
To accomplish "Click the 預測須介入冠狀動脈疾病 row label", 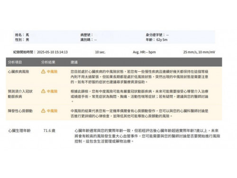I will (20, 94).
